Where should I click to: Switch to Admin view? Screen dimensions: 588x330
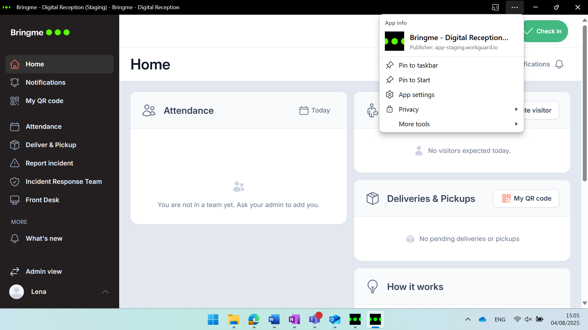coord(44,272)
